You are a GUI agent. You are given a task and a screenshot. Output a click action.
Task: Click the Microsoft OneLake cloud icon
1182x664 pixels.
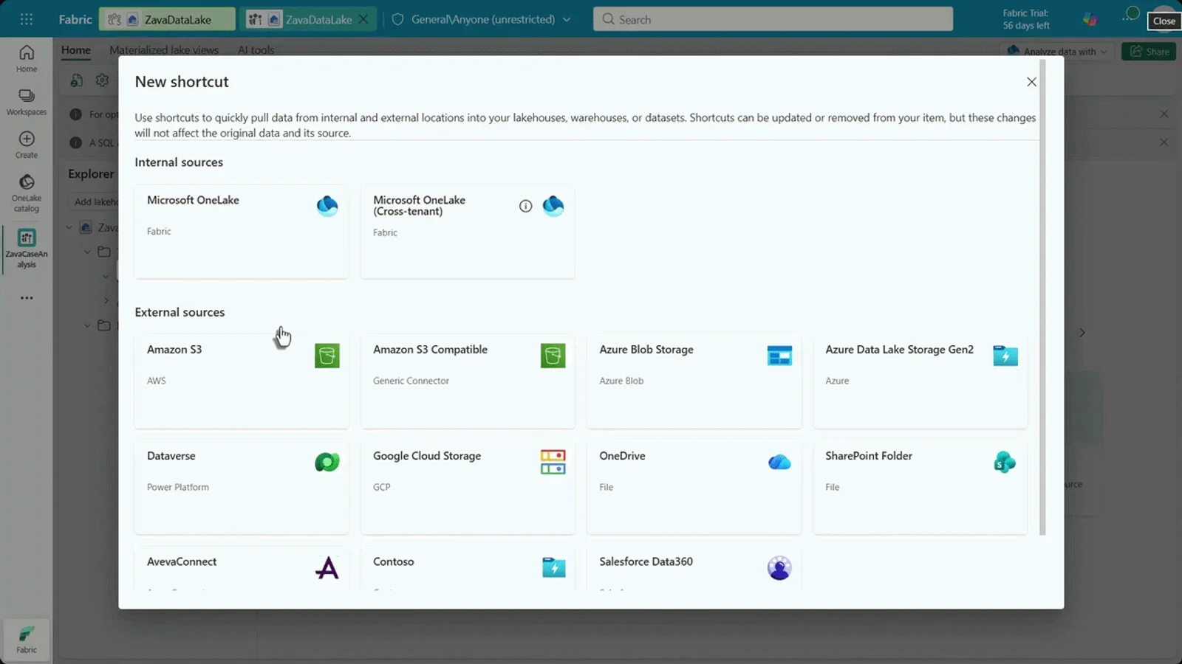pos(327,206)
